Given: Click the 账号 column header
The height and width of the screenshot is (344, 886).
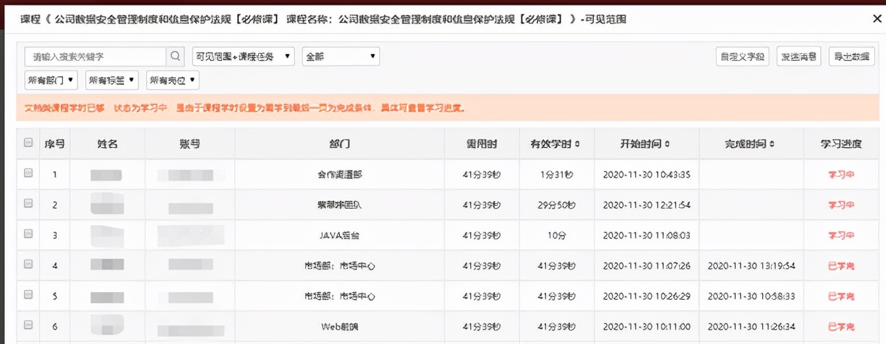Looking at the screenshot, I should coord(190,144).
